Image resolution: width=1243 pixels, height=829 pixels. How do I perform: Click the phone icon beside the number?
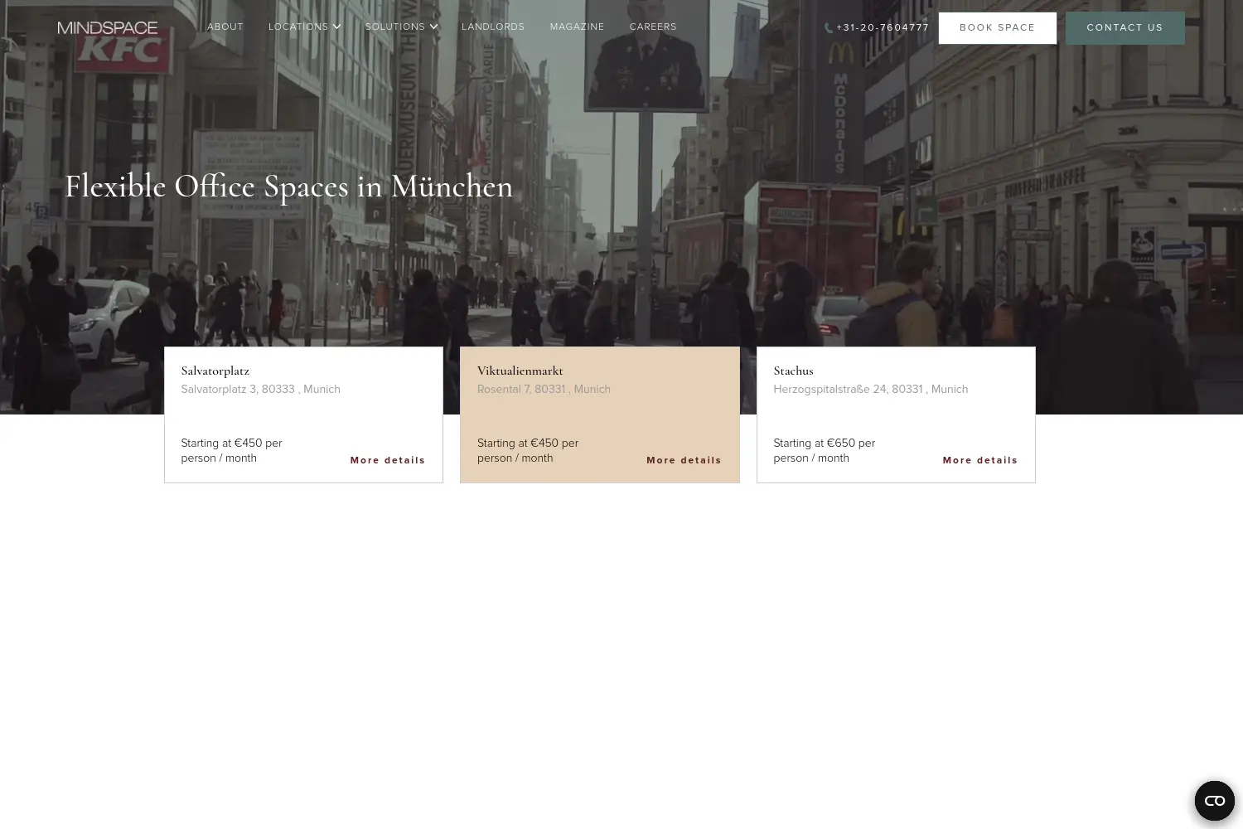[829, 27]
